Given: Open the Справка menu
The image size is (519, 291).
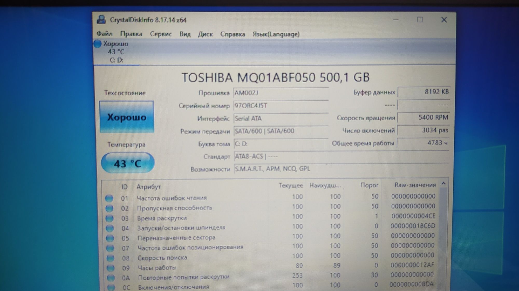Looking at the screenshot, I should (233, 34).
